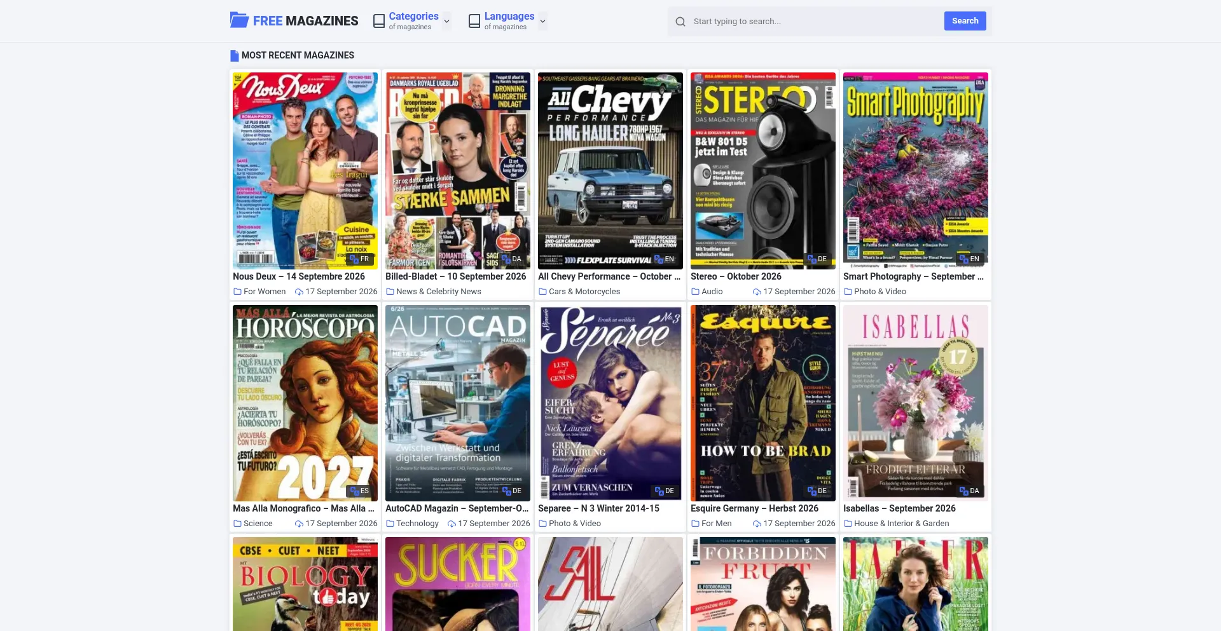This screenshot has width=1221, height=631.
Task: Open the Mas Alla Horoscopo cover
Action: click(x=305, y=403)
